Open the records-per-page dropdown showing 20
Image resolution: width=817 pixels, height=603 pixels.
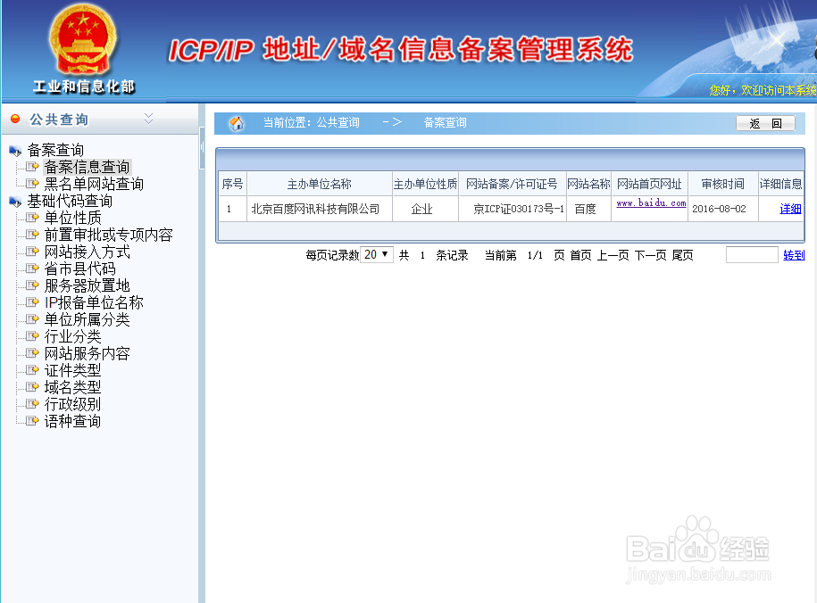377,254
